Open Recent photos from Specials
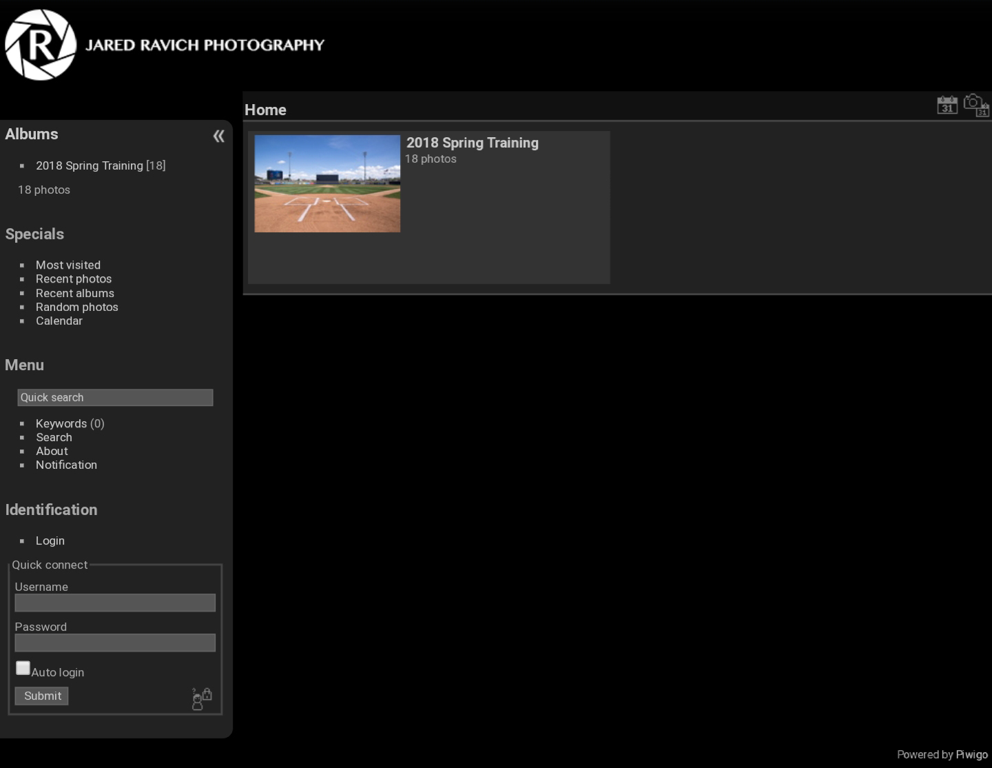Viewport: 992px width, 768px height. pyautogui.click(x=74, y=279)
